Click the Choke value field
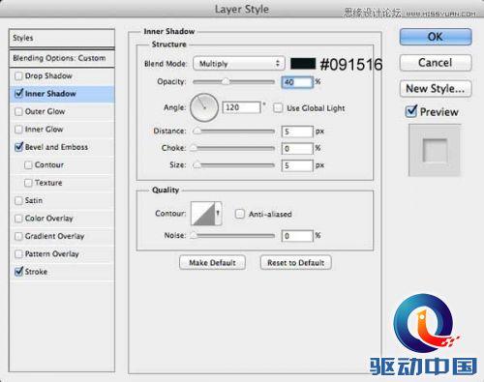The image size is (484, 382). (297, 149)
